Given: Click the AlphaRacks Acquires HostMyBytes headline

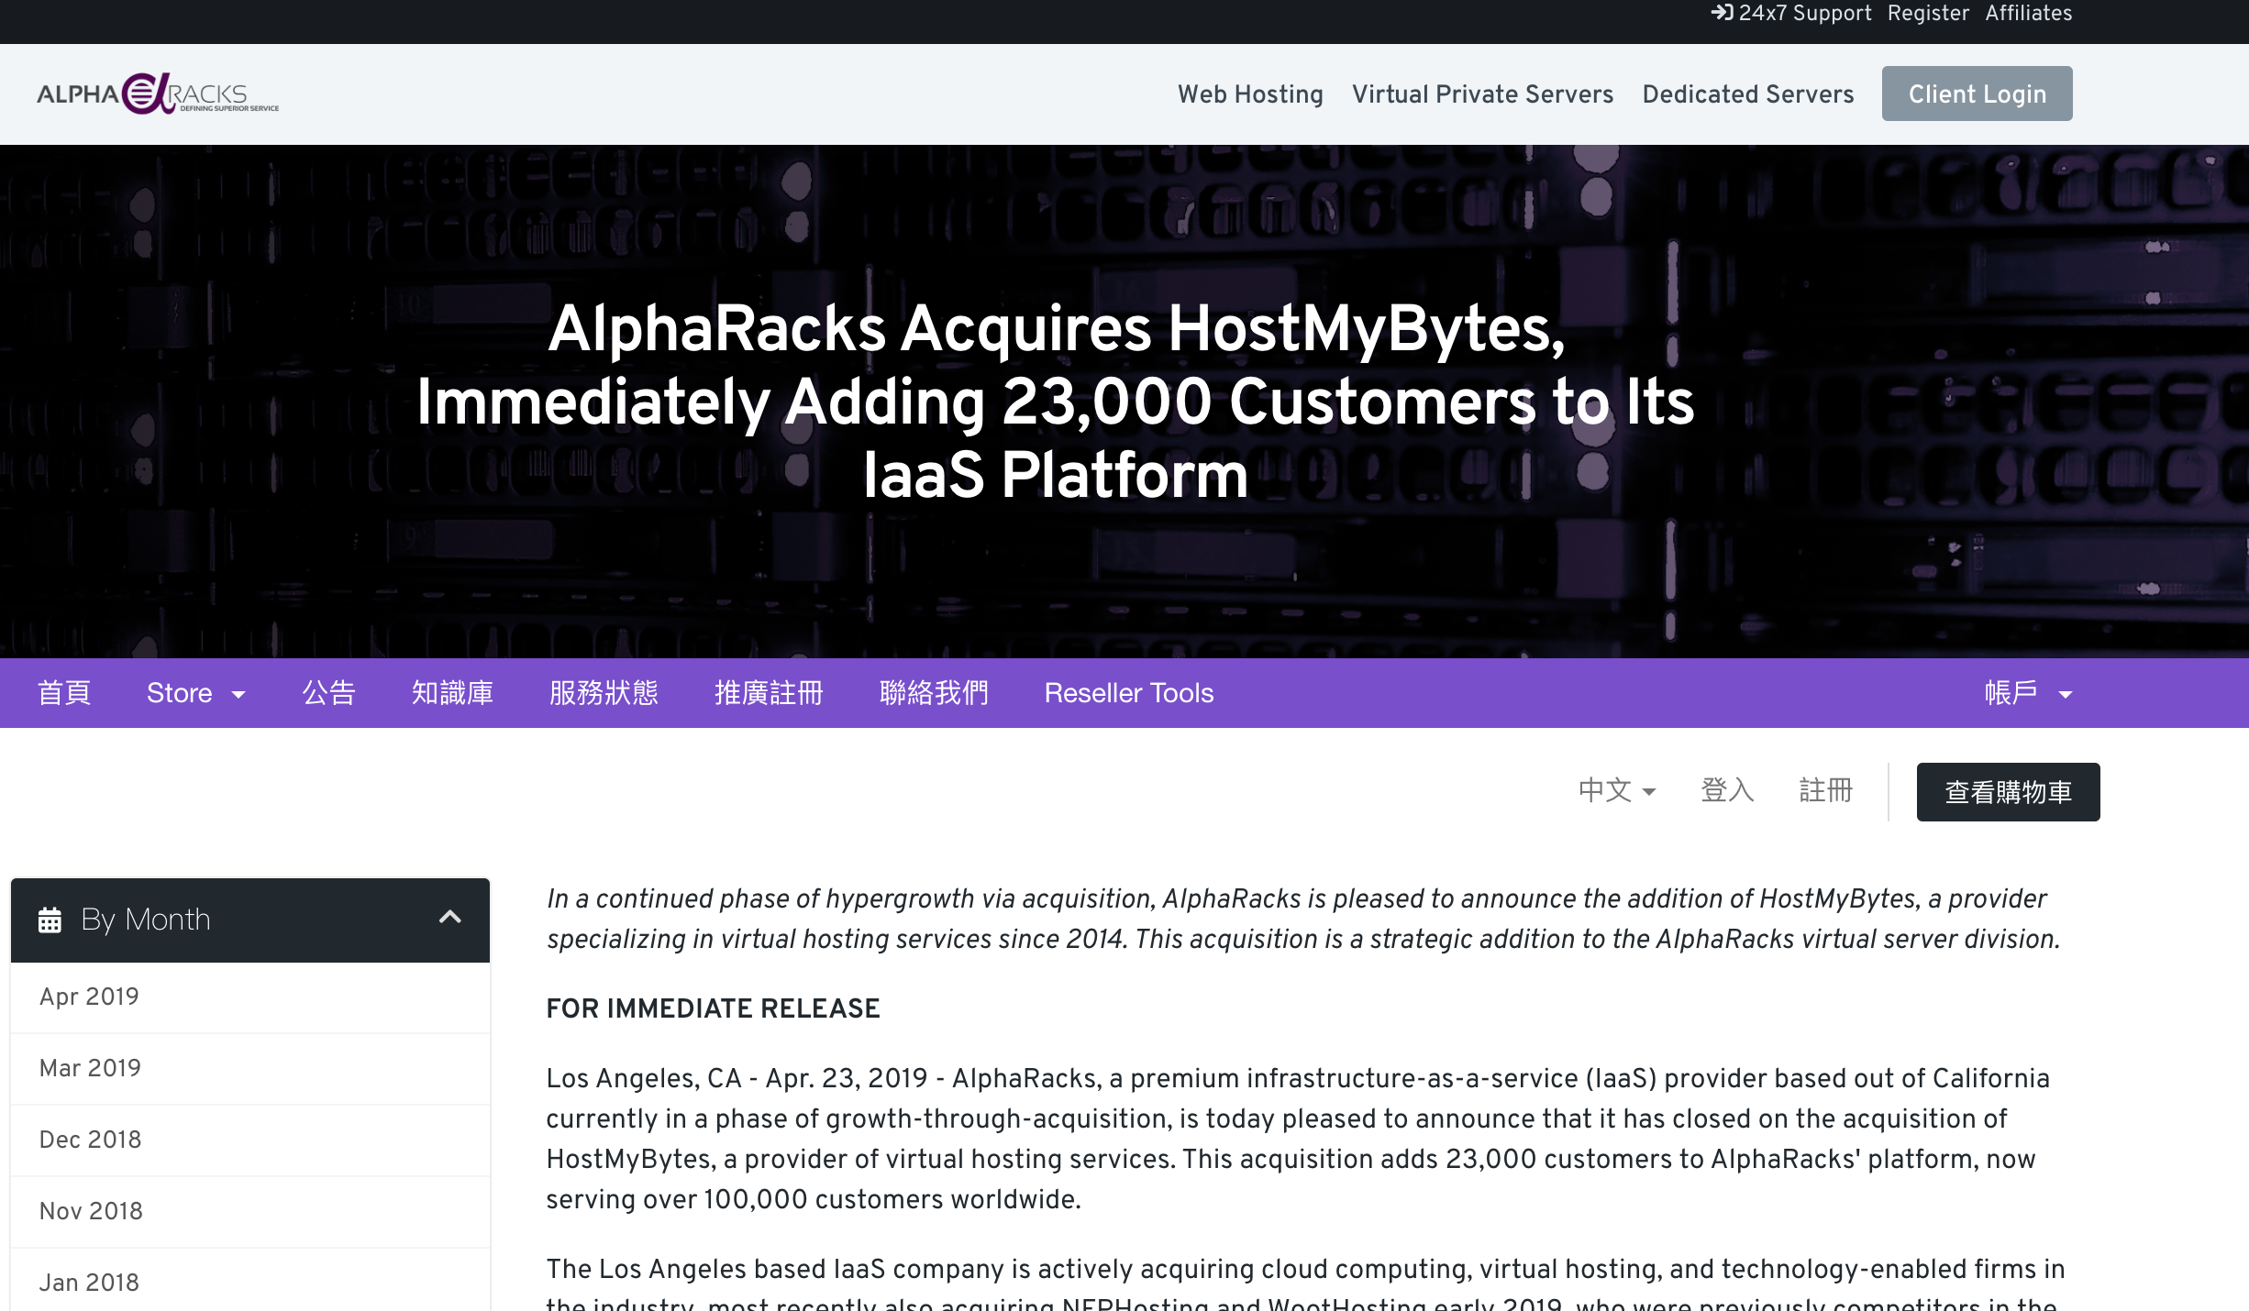Looking at the screenshot, I should tap(1056, 402).
